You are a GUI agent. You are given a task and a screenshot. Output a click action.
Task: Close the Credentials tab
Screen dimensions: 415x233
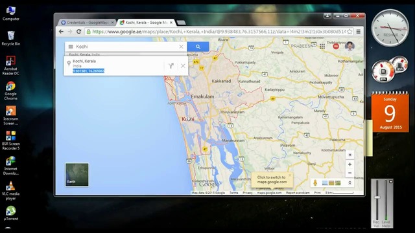[112, 23]
